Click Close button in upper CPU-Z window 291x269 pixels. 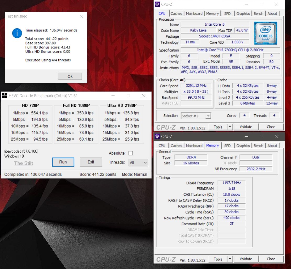click(x=271, y=127)
